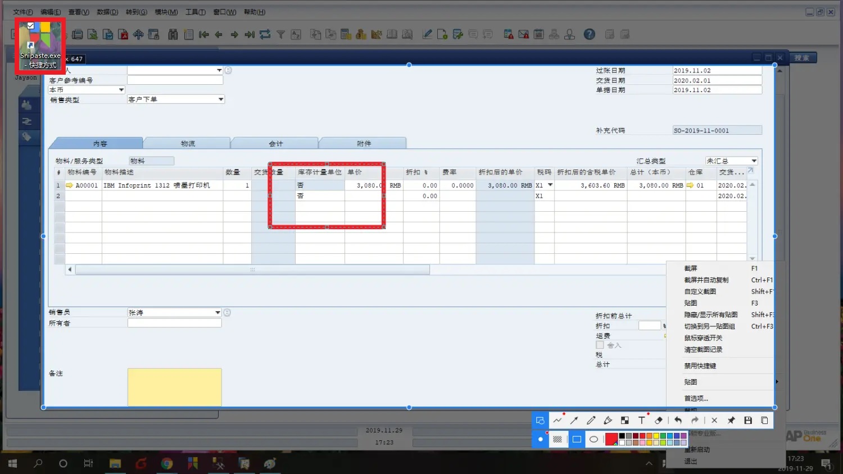Select the Snipaste marker highlighter tool
Screen dimensions: 843x474
click(x=608, y=420)
